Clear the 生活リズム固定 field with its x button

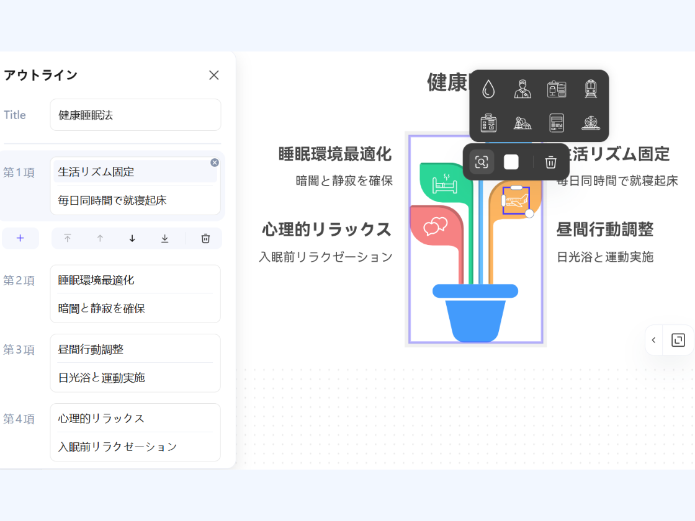(214, 163)
